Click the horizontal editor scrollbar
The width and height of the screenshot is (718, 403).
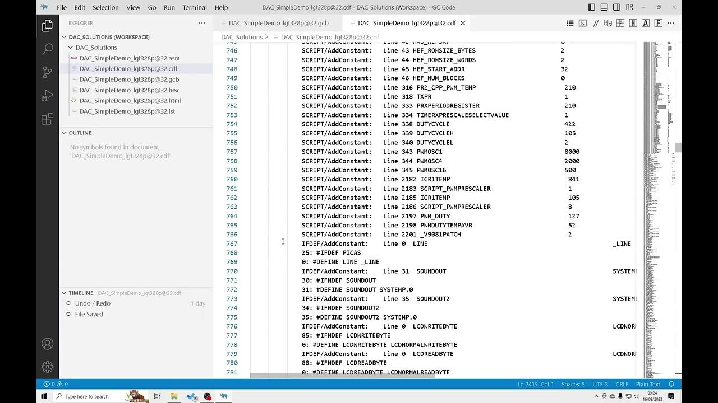(342, 376)
